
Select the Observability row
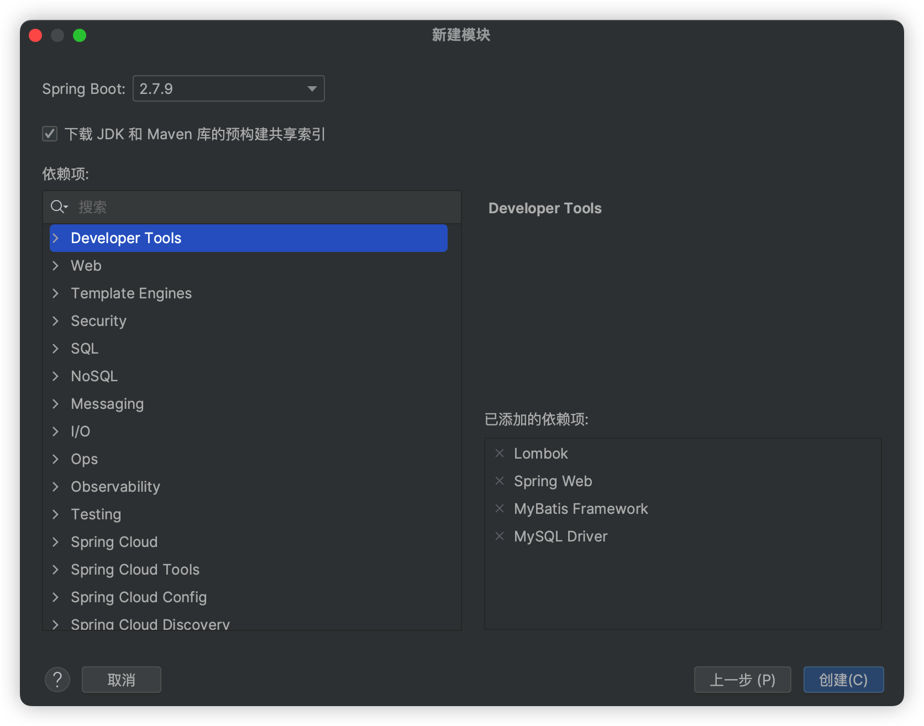[x=249, y=487]
